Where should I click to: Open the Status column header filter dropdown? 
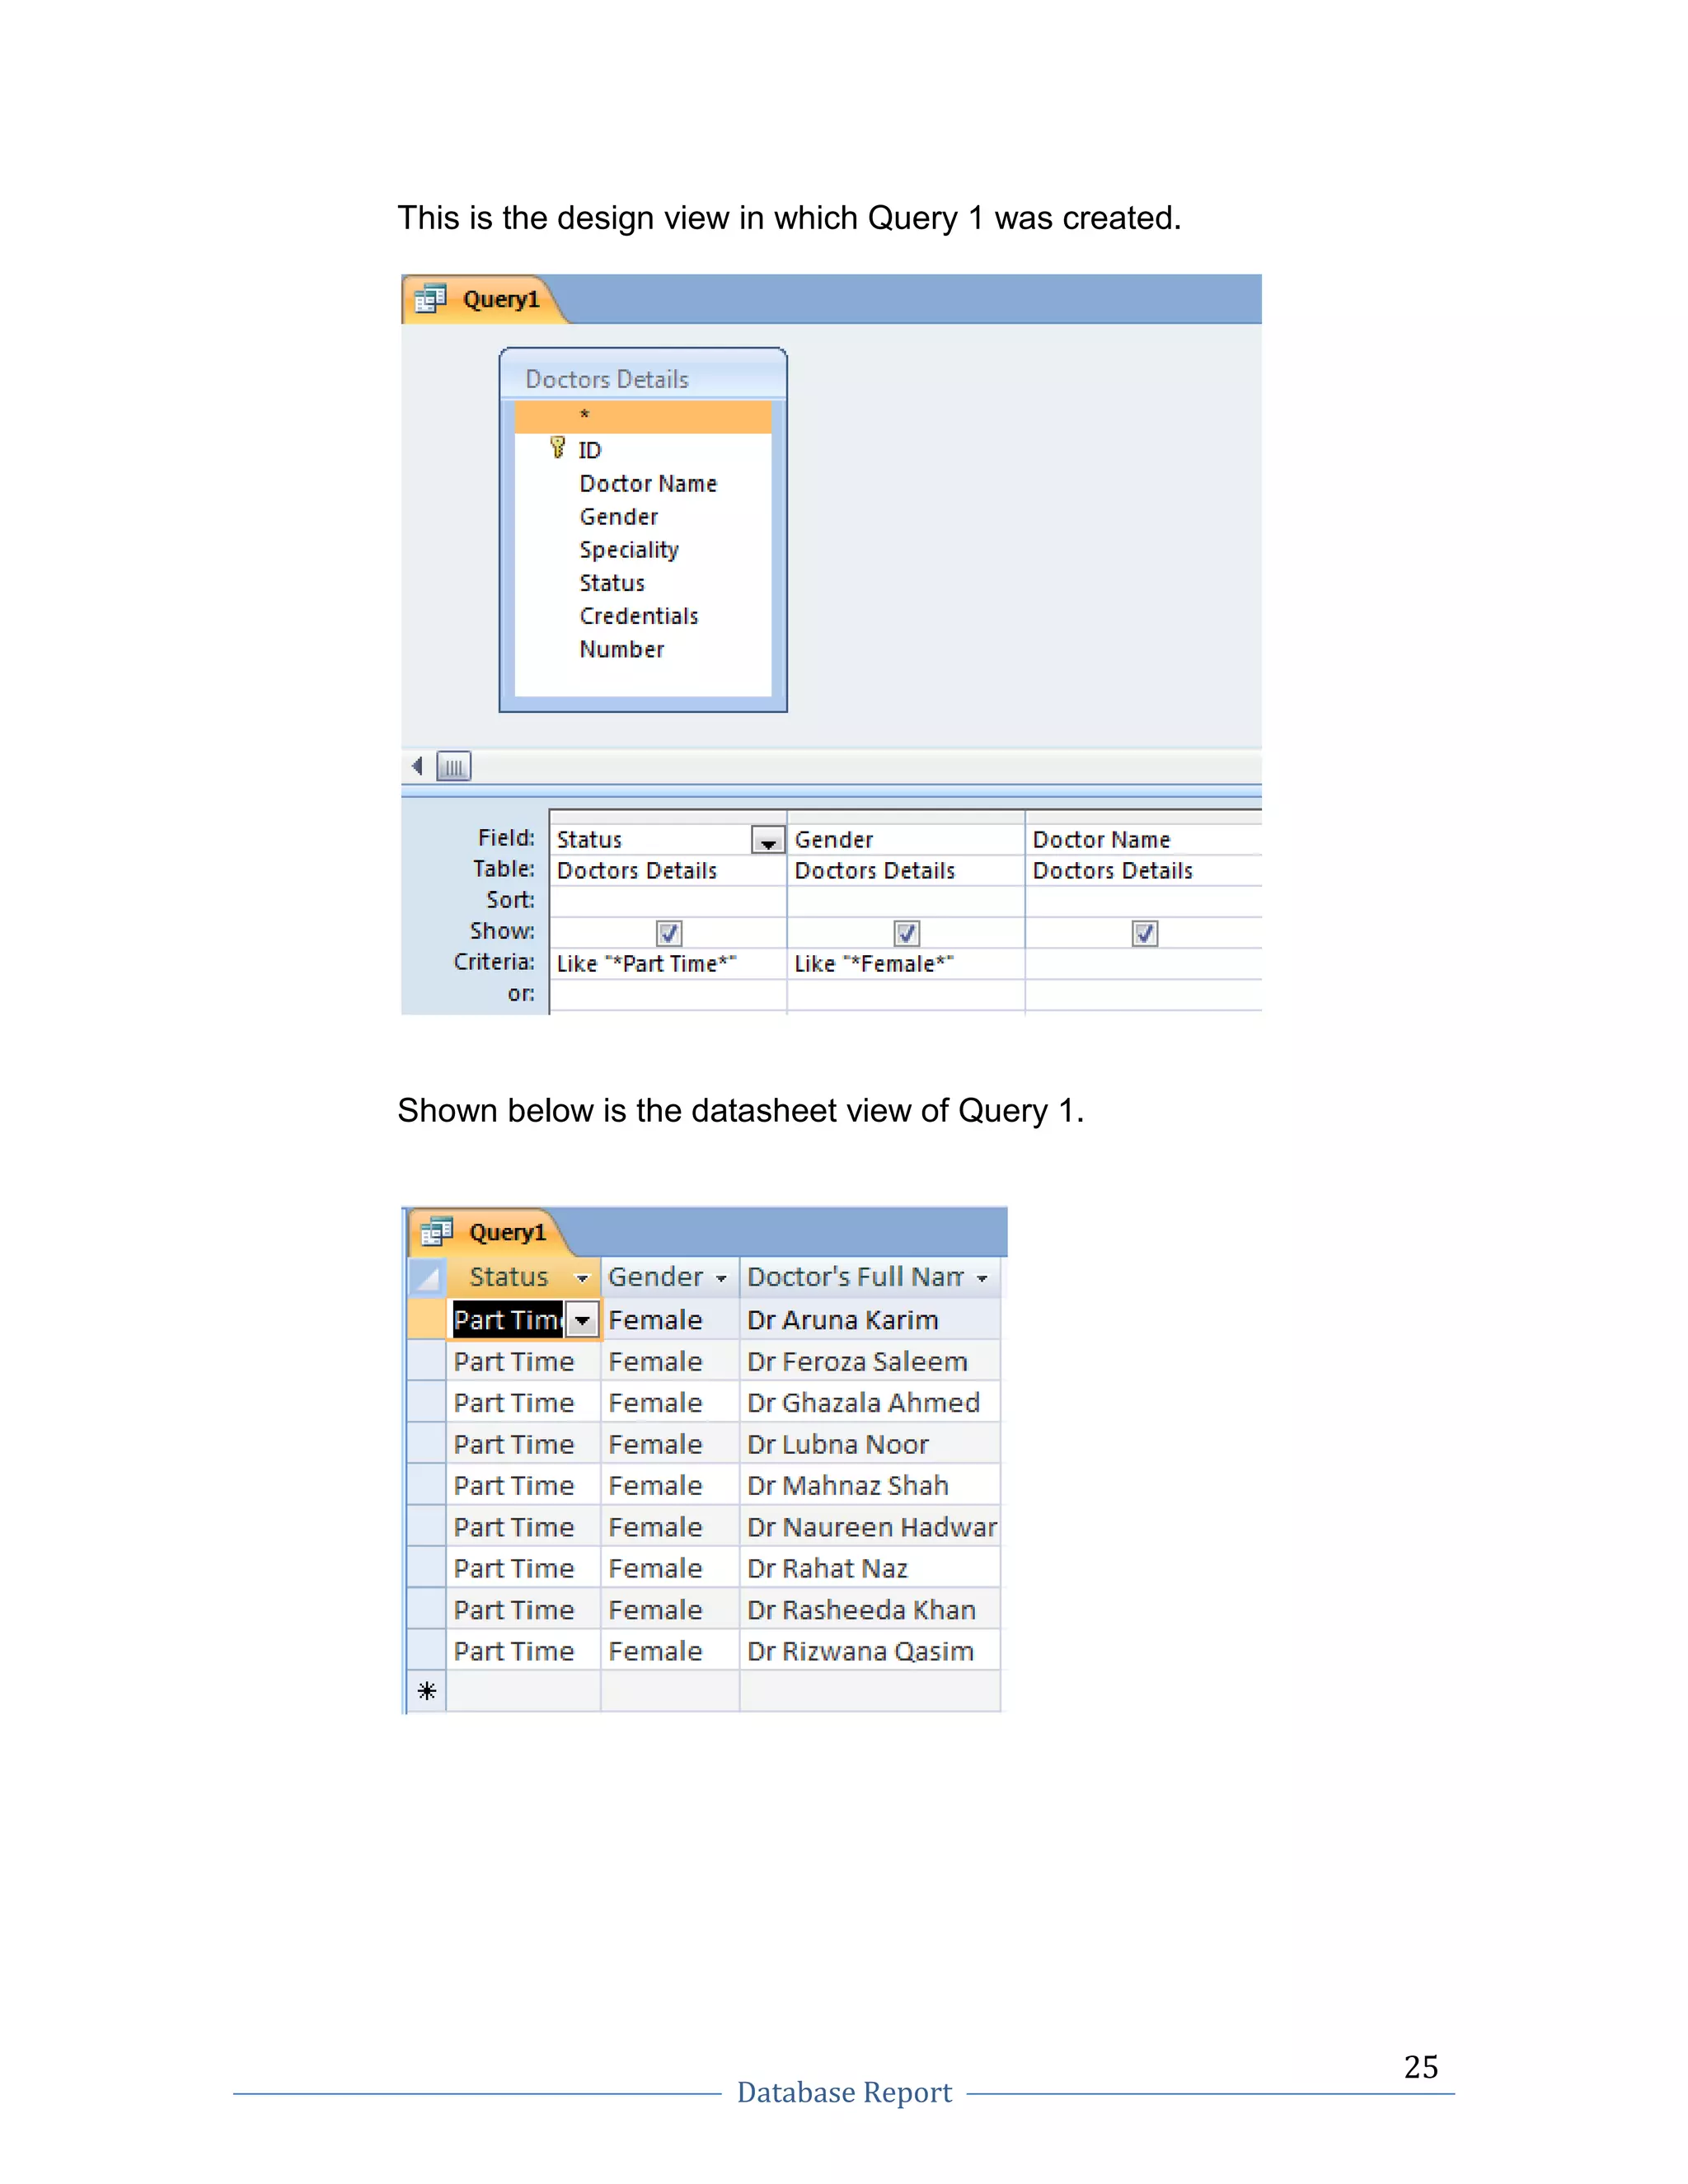[582, 1278]
